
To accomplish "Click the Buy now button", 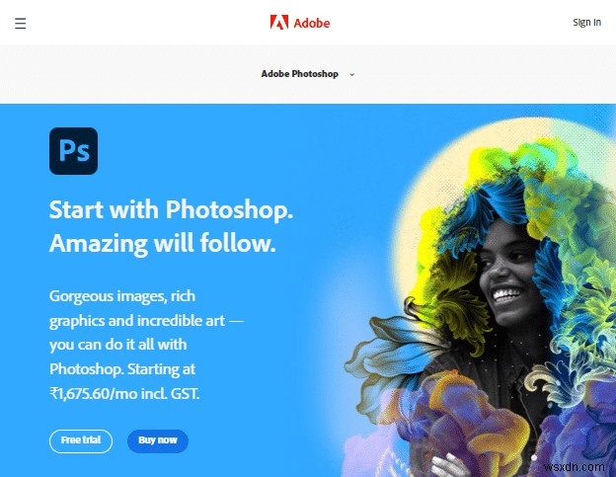I will pos(158,440).
